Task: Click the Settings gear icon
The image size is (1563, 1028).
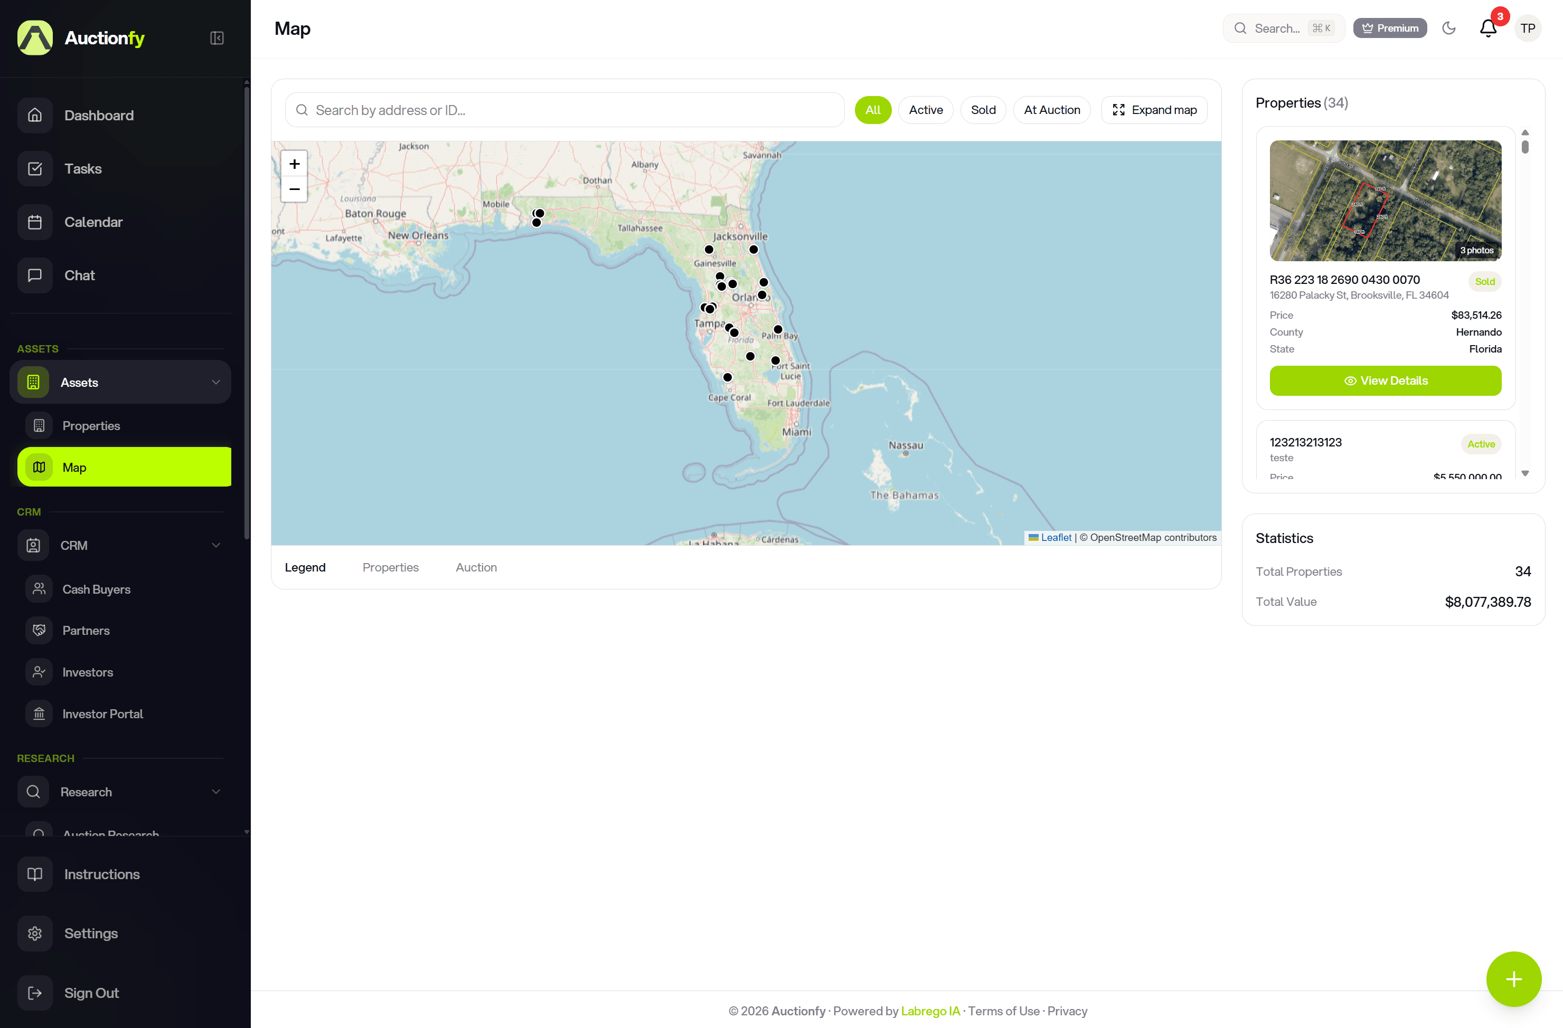Action: (x=35, y=933)
